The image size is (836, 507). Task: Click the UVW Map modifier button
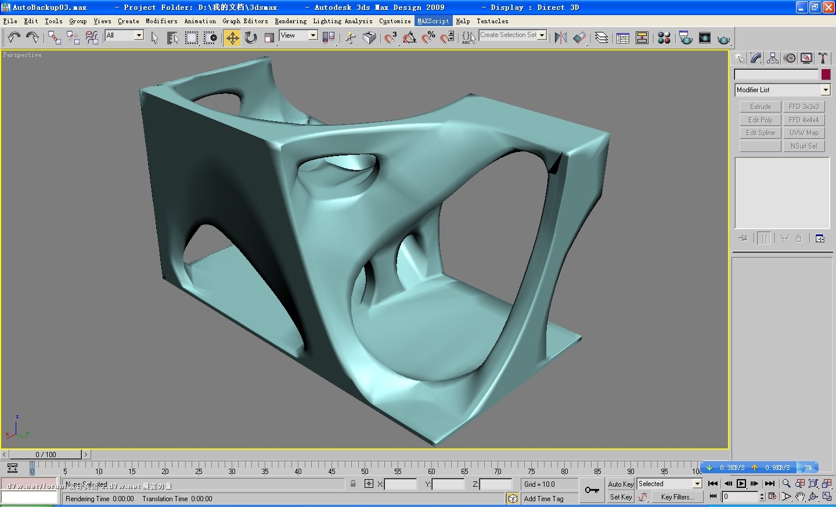click(x=804, y=133)
